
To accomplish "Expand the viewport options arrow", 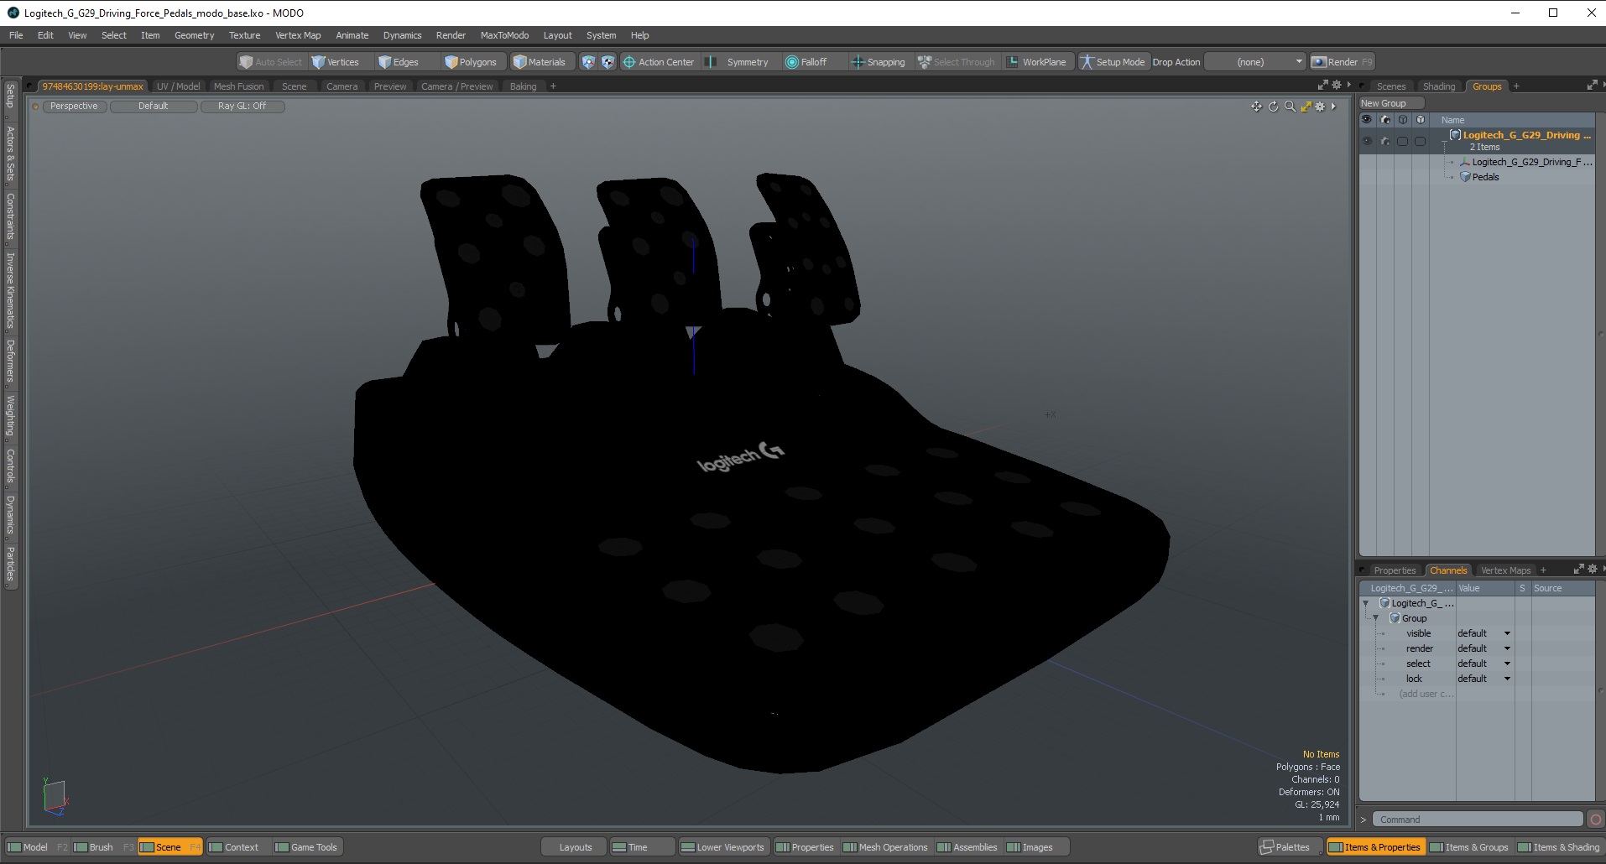I will (x=1333, y=107).
